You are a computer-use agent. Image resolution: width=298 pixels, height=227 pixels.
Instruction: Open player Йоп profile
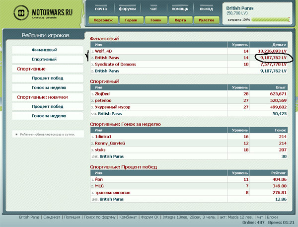coord(99,179)
